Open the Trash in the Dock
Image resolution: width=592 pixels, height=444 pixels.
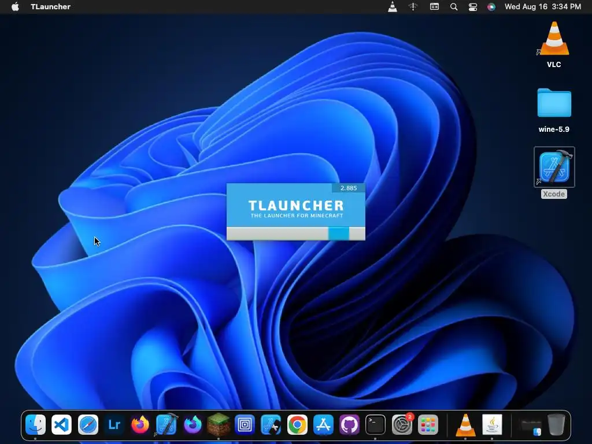(x=557, y=424)
